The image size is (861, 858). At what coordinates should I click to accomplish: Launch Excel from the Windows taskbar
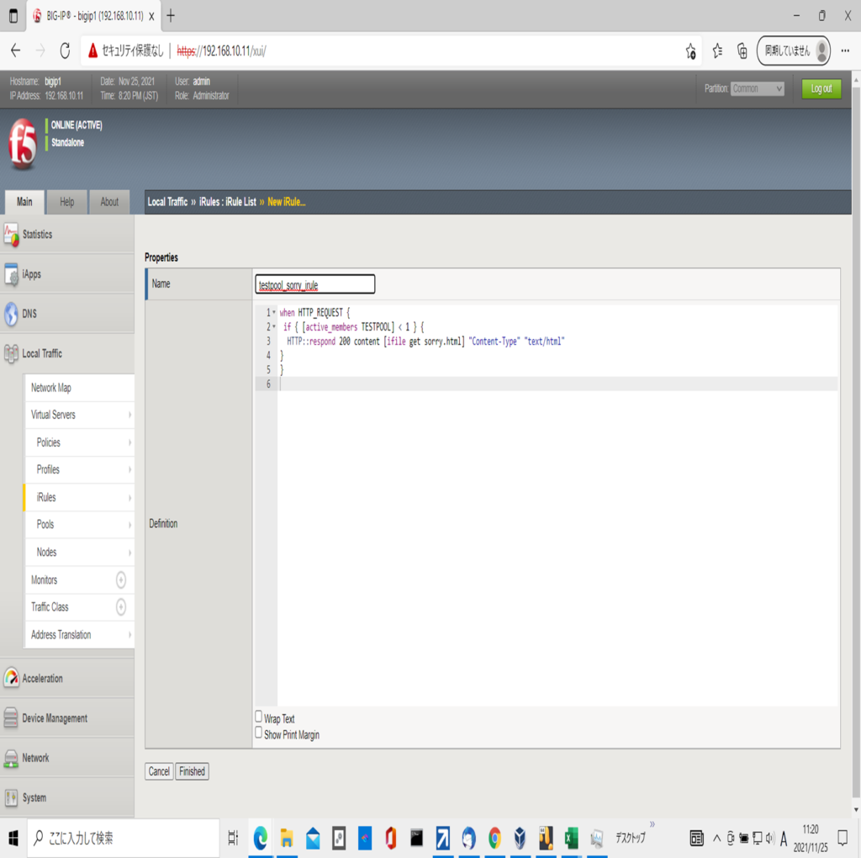point(571,838)
